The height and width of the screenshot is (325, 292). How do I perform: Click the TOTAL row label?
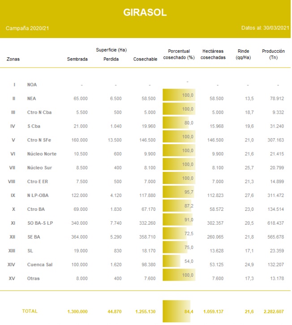click(30, 311)
